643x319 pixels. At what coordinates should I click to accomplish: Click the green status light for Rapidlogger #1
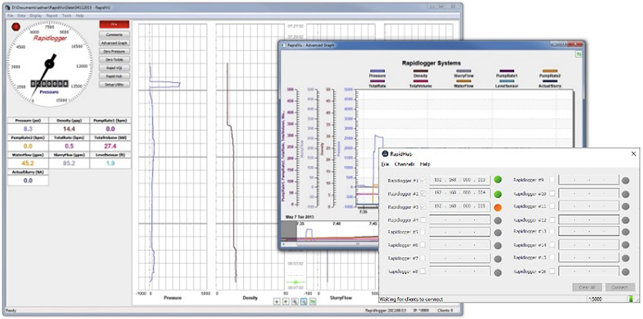tap(498, 180)
